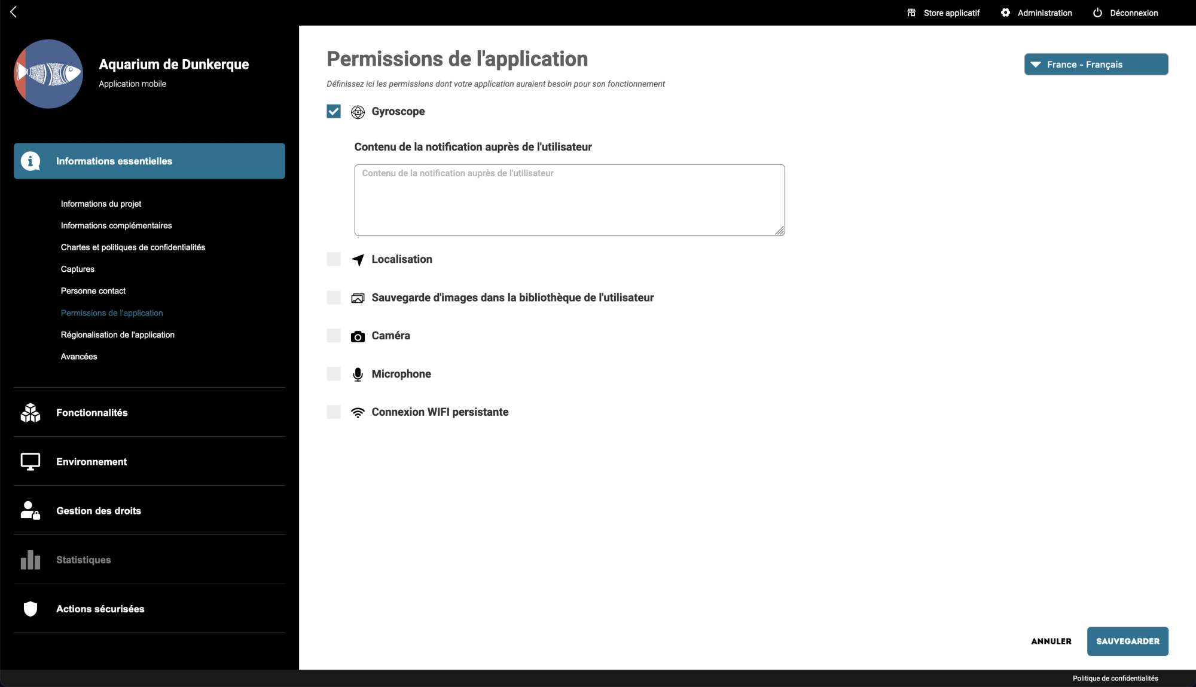Click the Administration gear icon

(1005, 13)
